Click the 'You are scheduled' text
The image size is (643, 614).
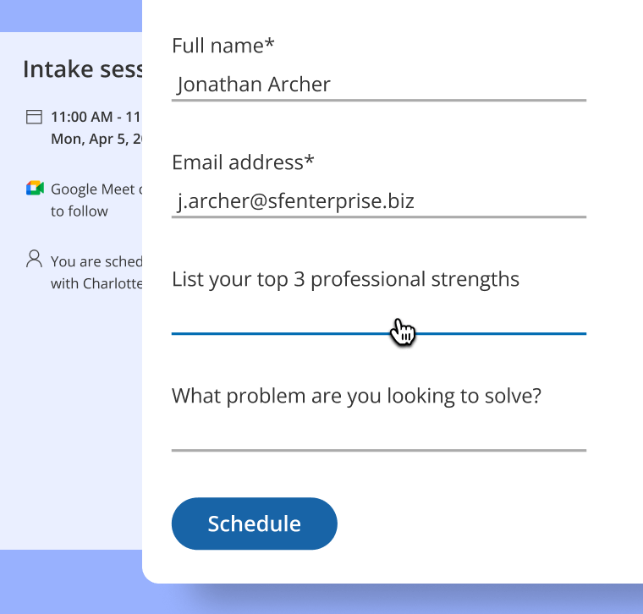[x=96, y=261]
